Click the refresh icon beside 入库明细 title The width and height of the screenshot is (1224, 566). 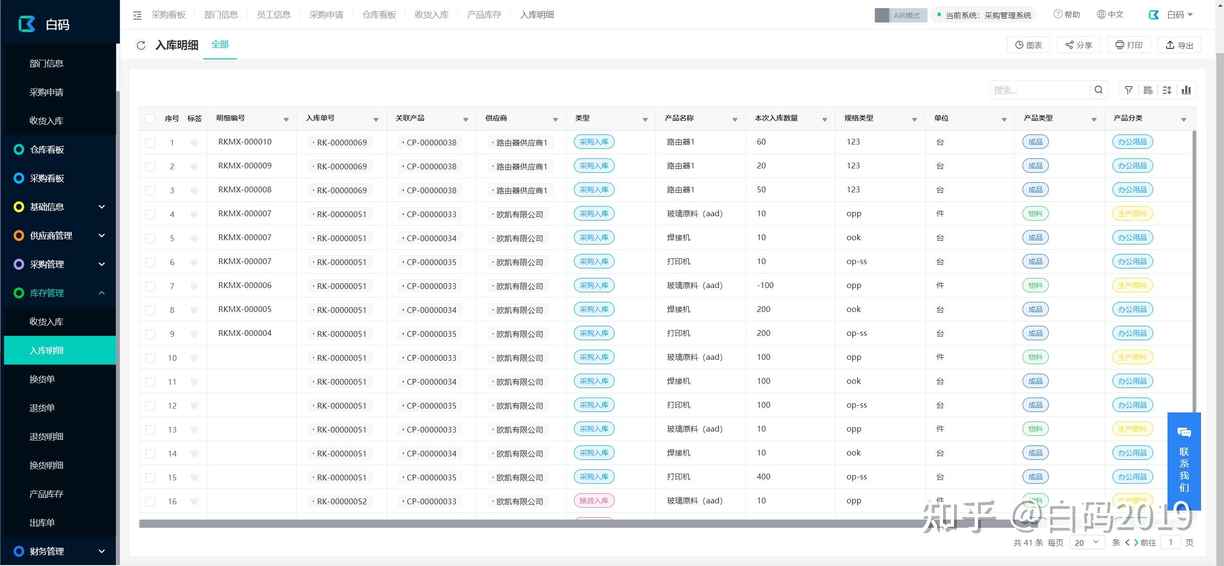click(x=141, y=45)
